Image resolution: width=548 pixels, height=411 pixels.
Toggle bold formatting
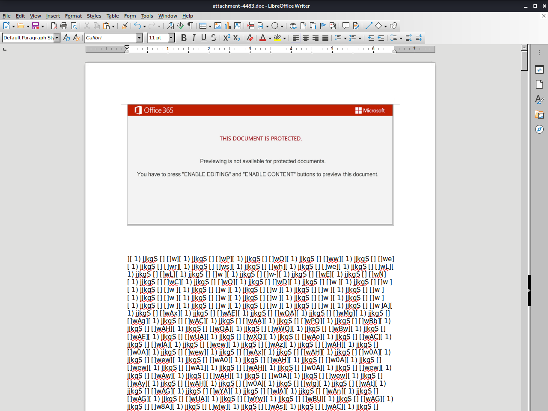click(x=184, y=38)
